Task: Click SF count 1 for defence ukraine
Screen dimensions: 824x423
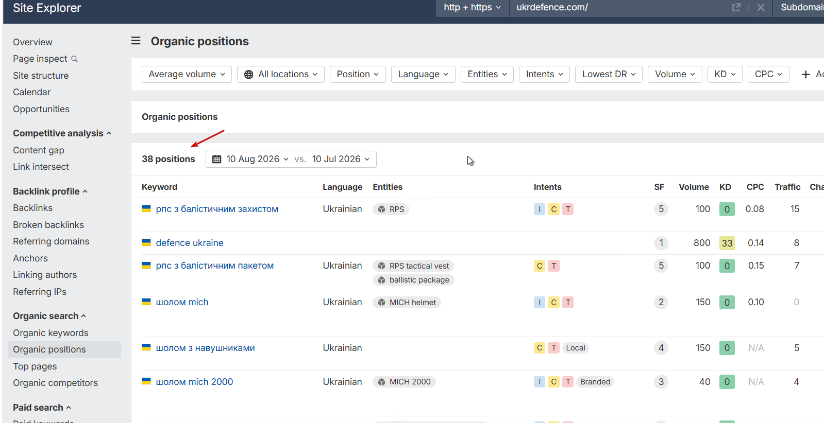Action: coord(661,243)
